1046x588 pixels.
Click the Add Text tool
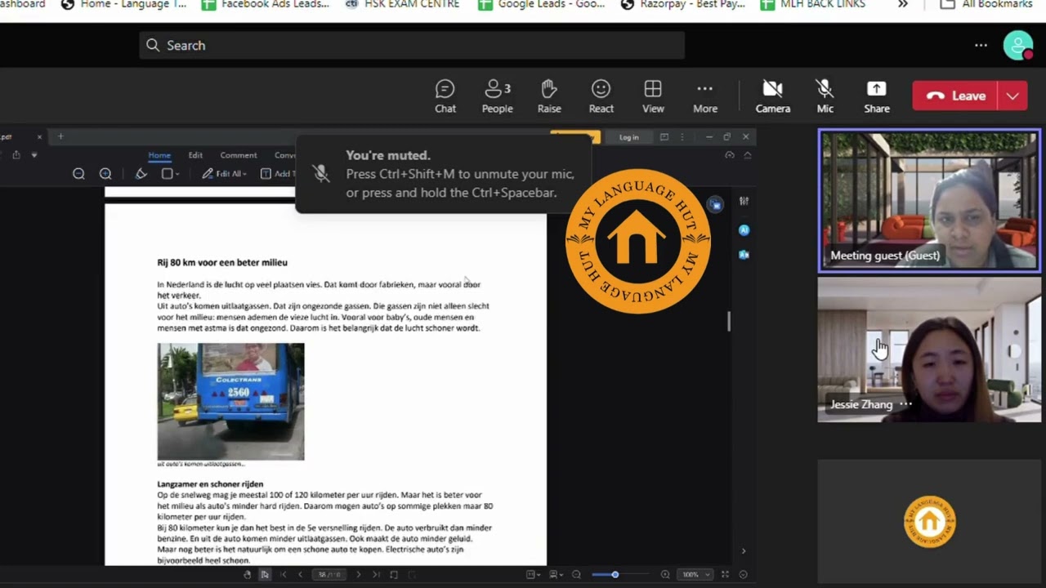[x=278, y=173]
